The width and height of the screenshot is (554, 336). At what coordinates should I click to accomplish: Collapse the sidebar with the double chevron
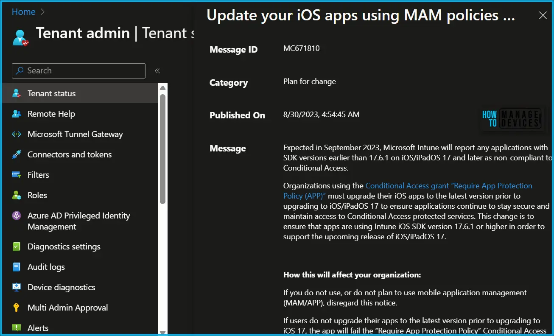pyautogui.click(x=157, y=71)
